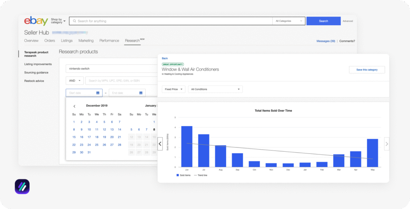Open the All Categories dropdown
This screenshot has width=410, height=209.
[289, 21]
